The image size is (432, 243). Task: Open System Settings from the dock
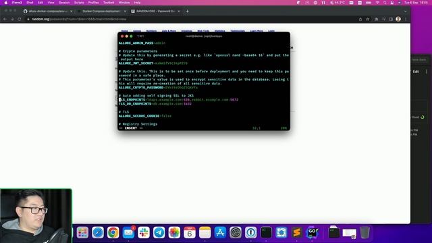(x=236, y=232)
